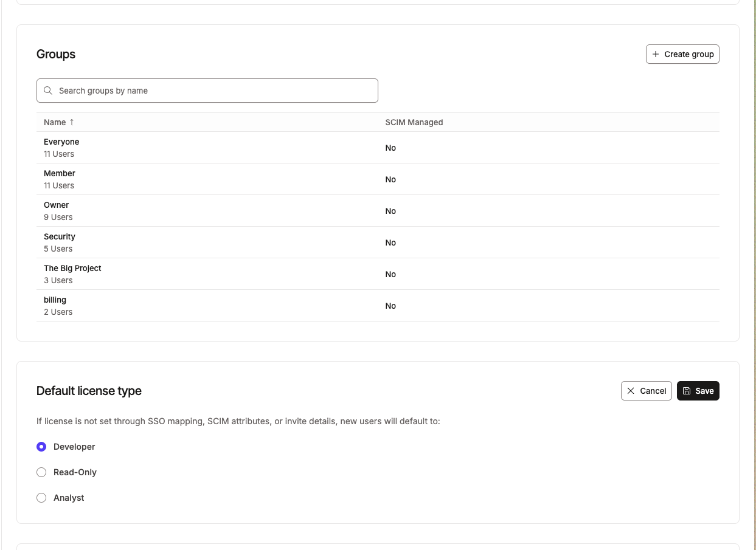
Task: Click the sort arrow beside Name header
Action: pyautogui.click(x=72, y=122)
